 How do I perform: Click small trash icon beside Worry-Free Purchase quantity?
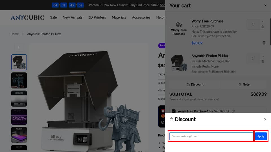[x=263, y=27]
